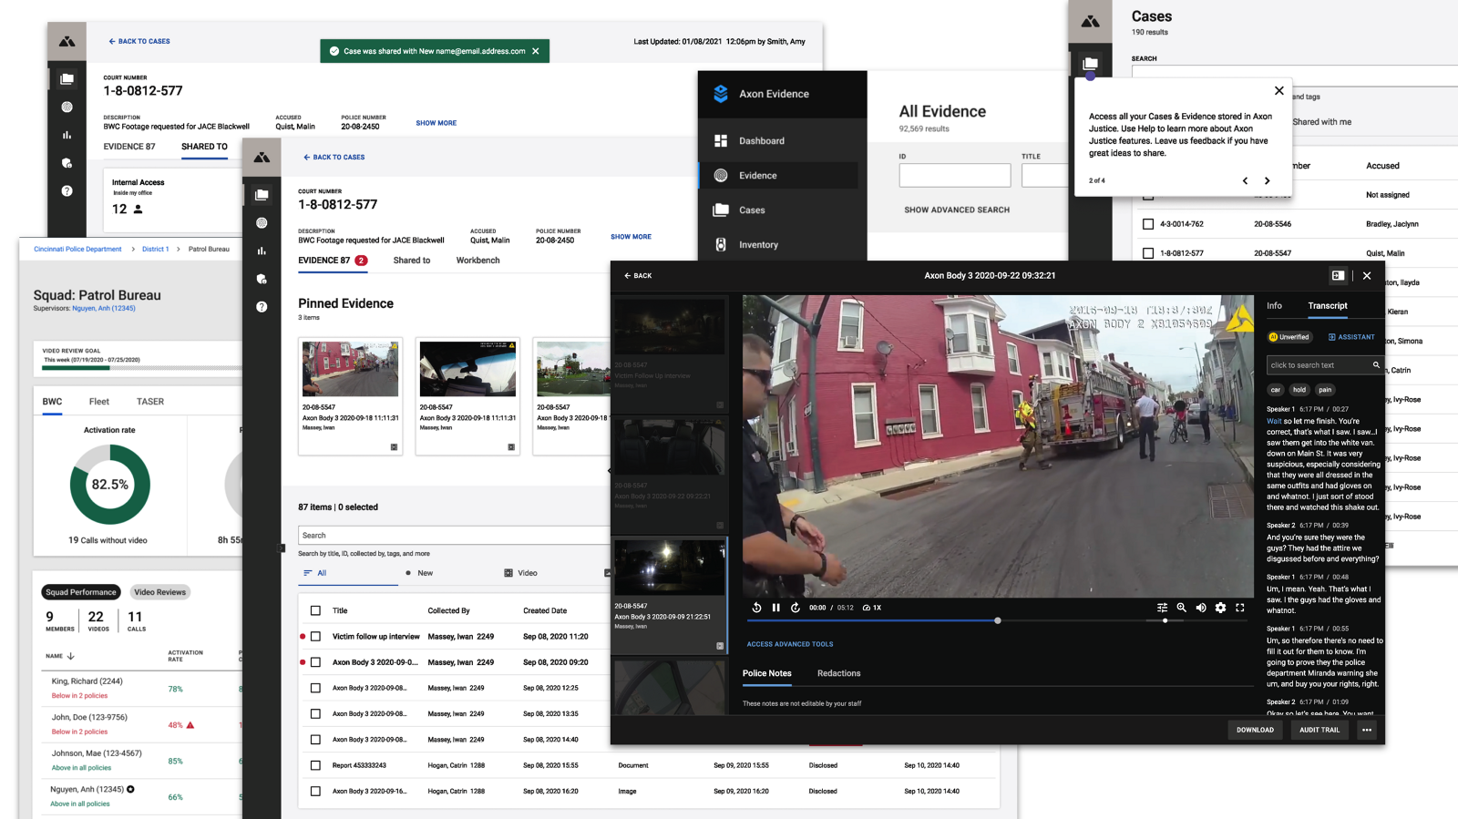
Task: Go to previous tip with the left chevron
Action: (1246, 180)
